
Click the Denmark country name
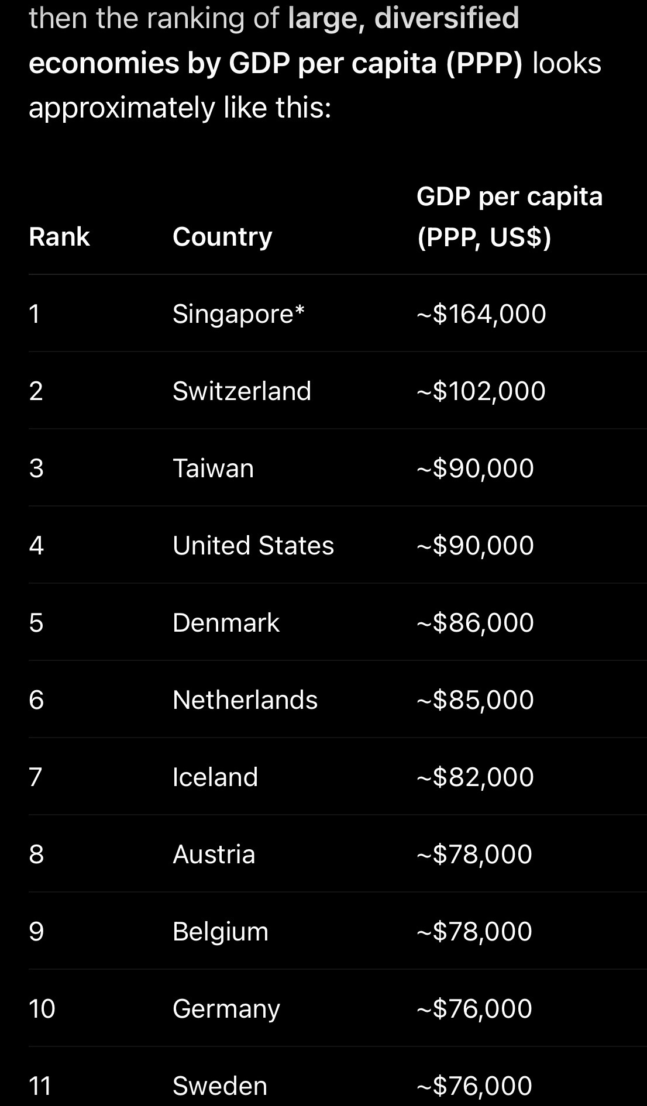(226, 623)
